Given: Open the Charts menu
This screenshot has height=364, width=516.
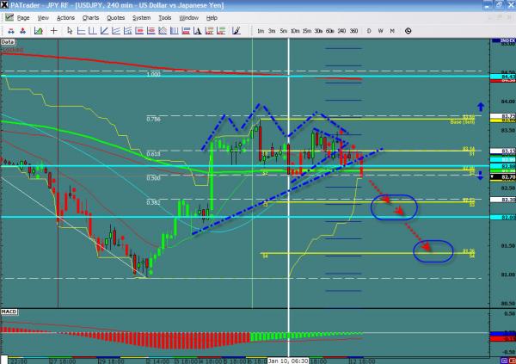Looking at the screenshot, I should [x=89, y=17].
